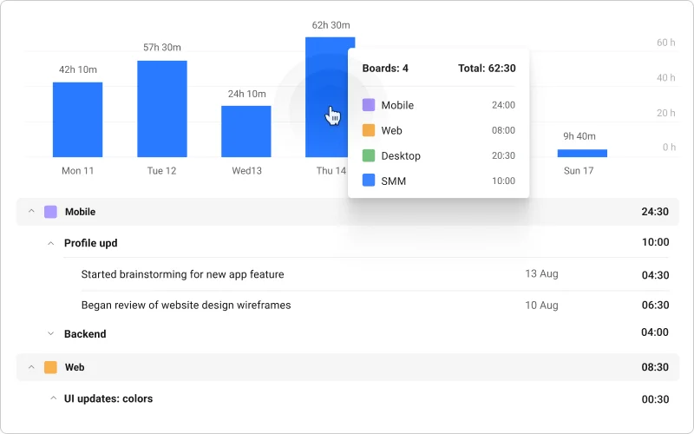694x434 pixels.
Task: Click the Tue 12 axis label
Action: coord(161,171)
